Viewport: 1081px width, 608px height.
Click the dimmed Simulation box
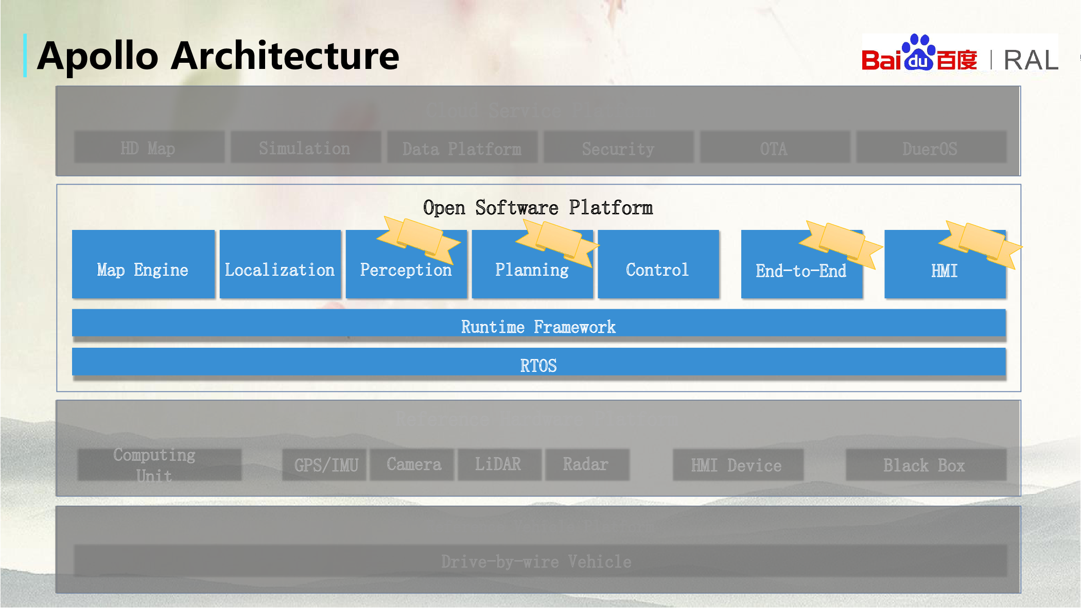point(306,147)
